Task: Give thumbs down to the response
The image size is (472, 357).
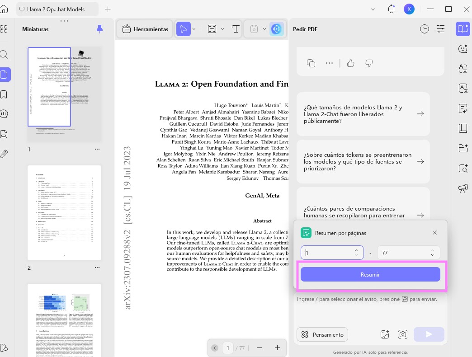Action: tap(369, 63)
